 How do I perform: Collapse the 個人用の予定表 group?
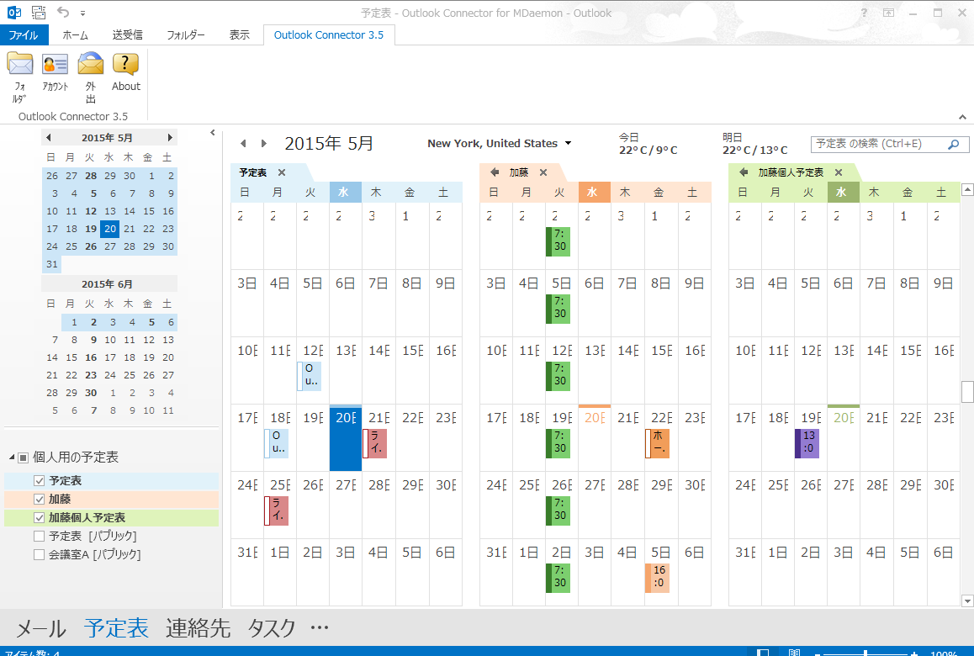[12, 458]
